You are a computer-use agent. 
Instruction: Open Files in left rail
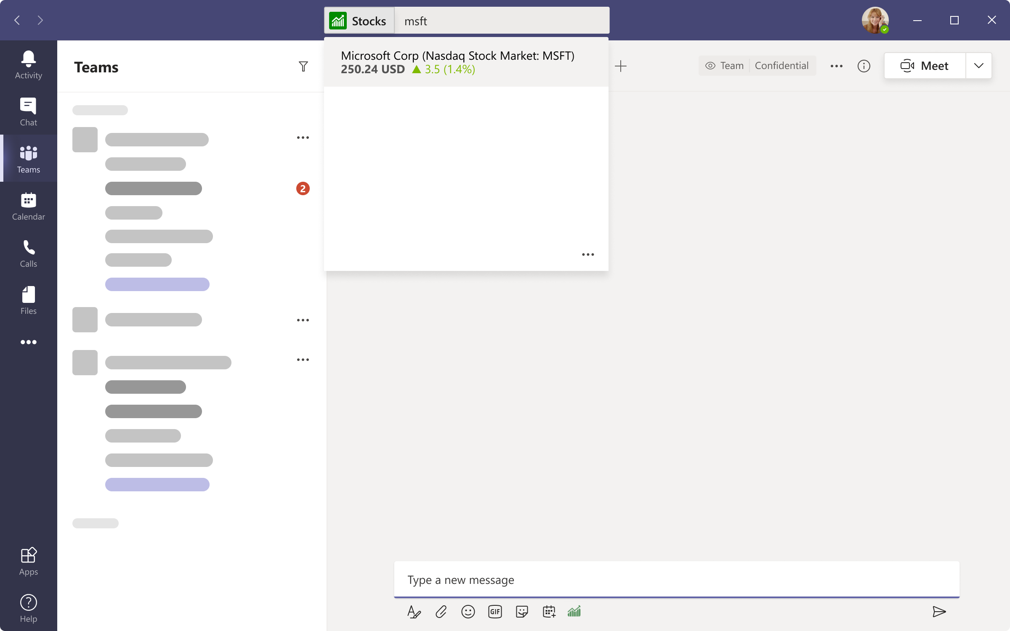point(28,300)
